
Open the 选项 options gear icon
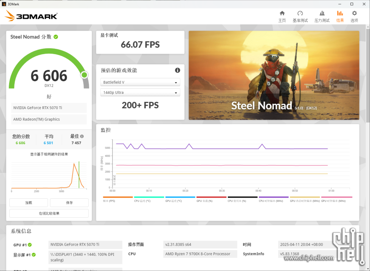click(354, 13)
